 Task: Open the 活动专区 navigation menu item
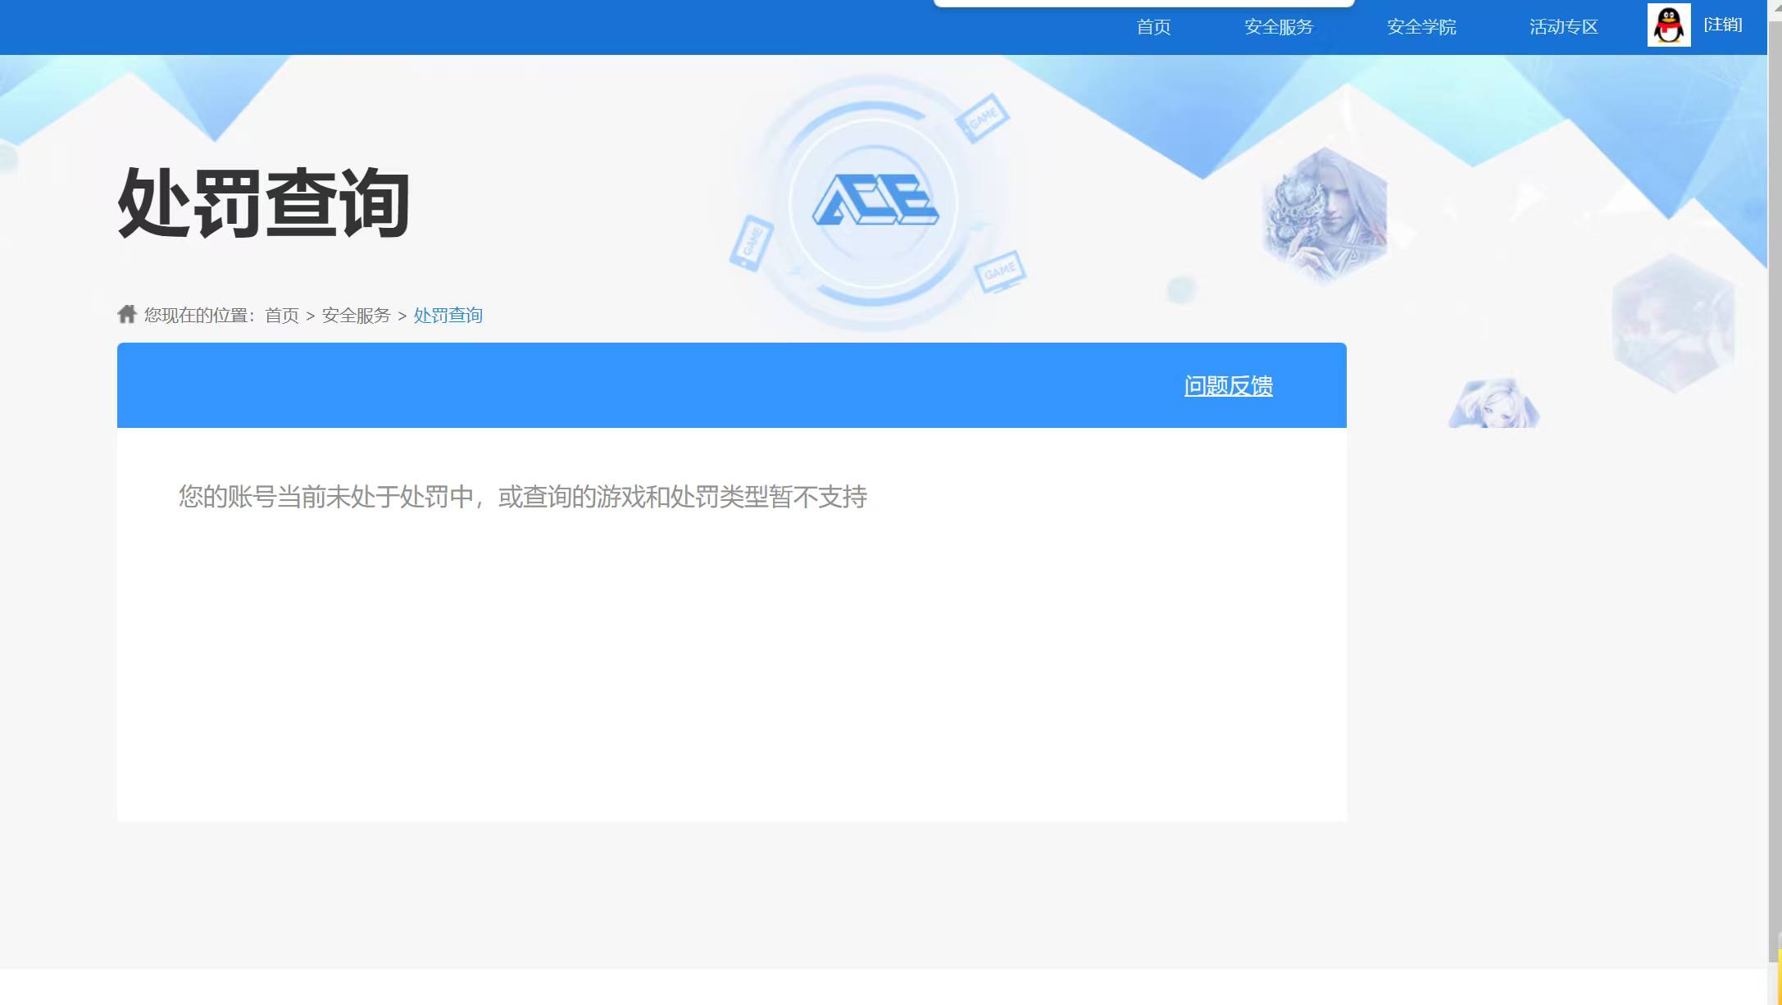click(1562, 27)
